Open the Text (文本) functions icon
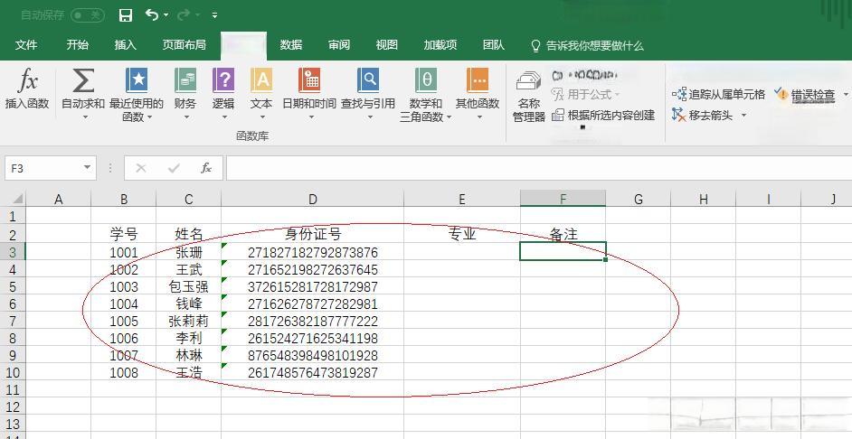852x439 pixels. click(x=261, y=82)
